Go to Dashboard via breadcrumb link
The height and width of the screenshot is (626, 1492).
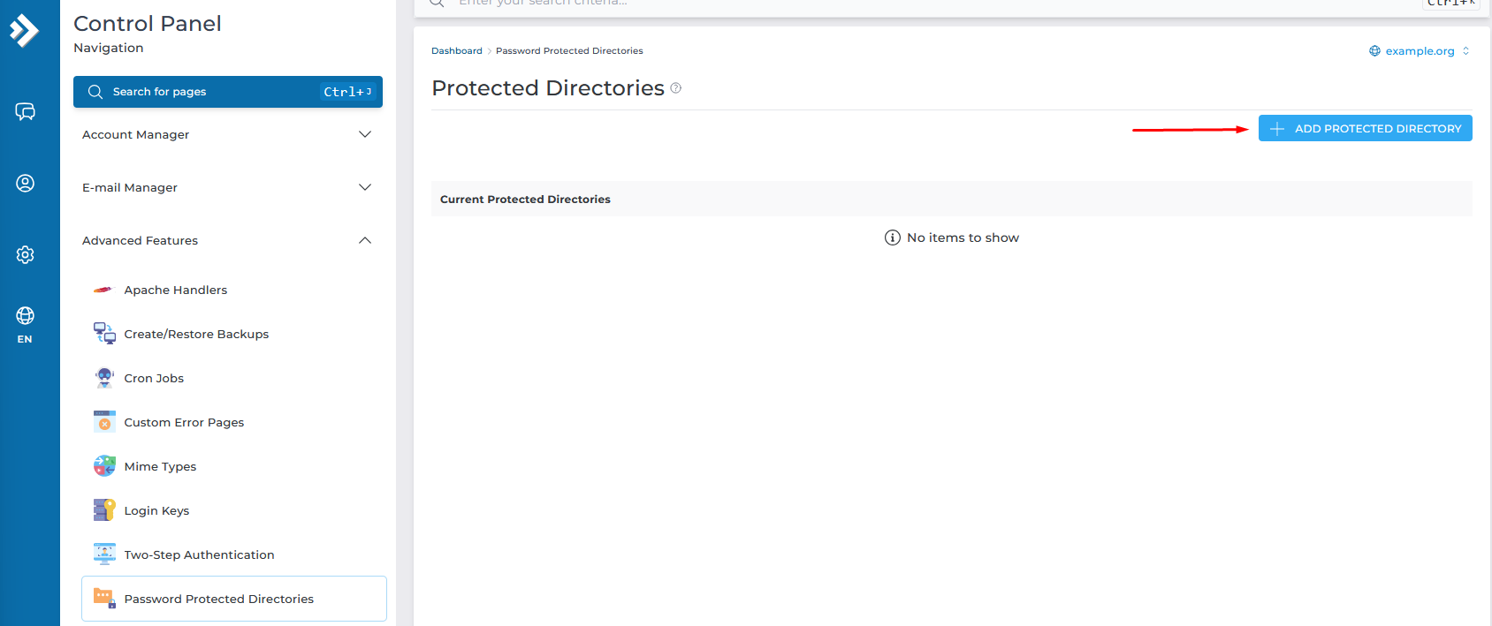[x=456, y=51]
